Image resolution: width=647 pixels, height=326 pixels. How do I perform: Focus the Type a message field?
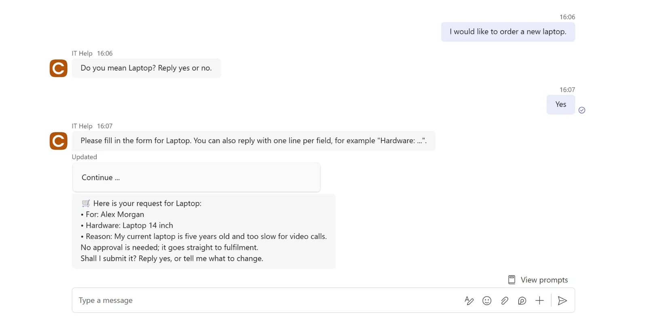267,300
